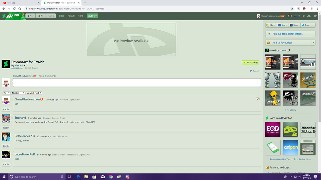Click the Applications category link
This screenshot has height=180, width=321.
[17, 68]
